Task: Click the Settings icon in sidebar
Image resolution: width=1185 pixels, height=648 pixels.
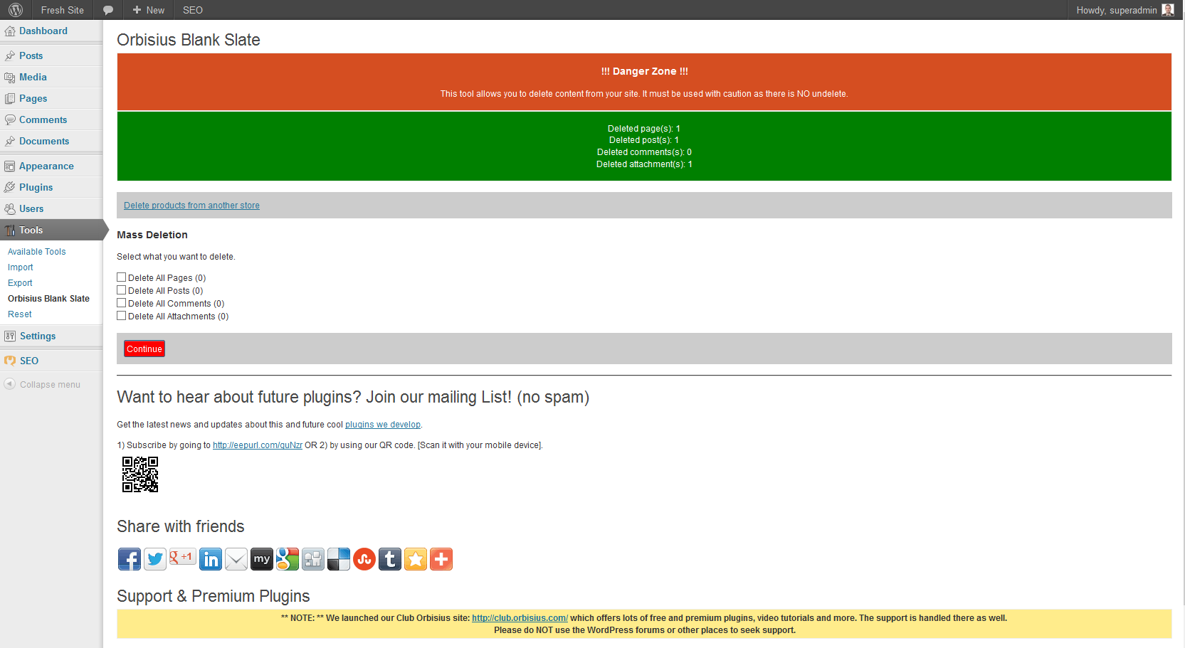Action: pyautogui.click(x=10, y=336)
